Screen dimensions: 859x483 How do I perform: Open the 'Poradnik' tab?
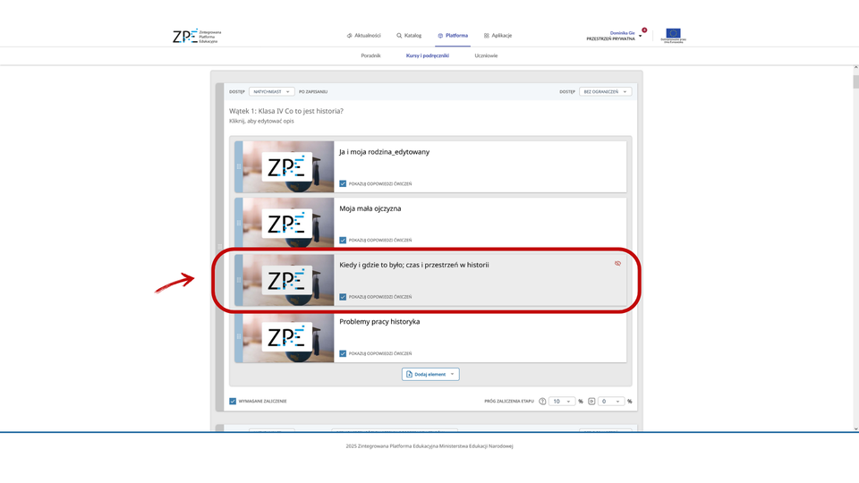[x=370, y=55]
